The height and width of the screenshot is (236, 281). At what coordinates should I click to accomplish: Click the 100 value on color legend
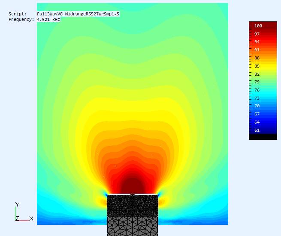(x=258, y=26)
